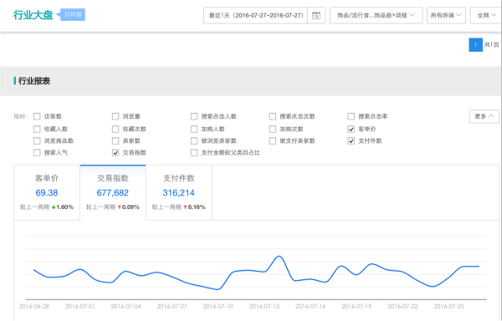
Task: Open the 全网 scope dropdown
Action: pyautogui.click(x=485, y=15)
